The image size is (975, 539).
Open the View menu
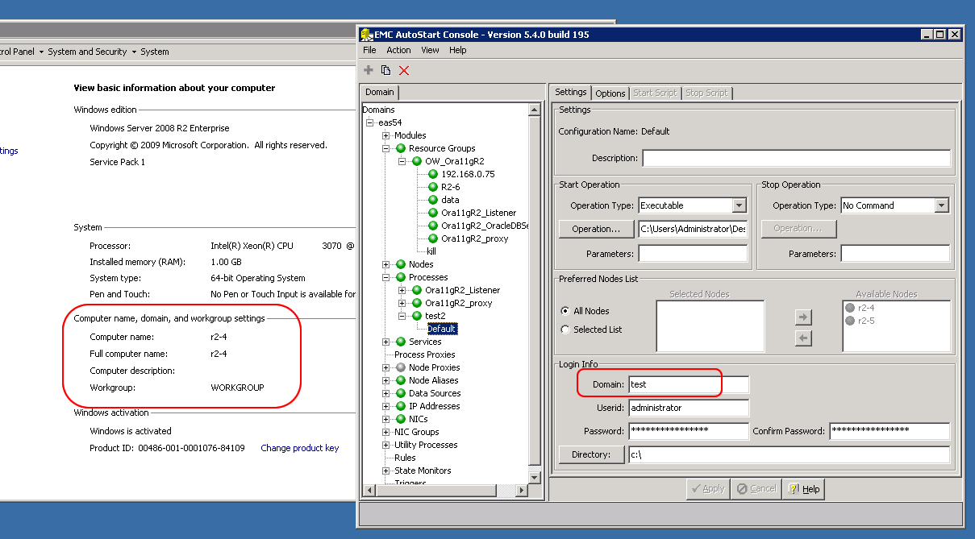(430, 50)
